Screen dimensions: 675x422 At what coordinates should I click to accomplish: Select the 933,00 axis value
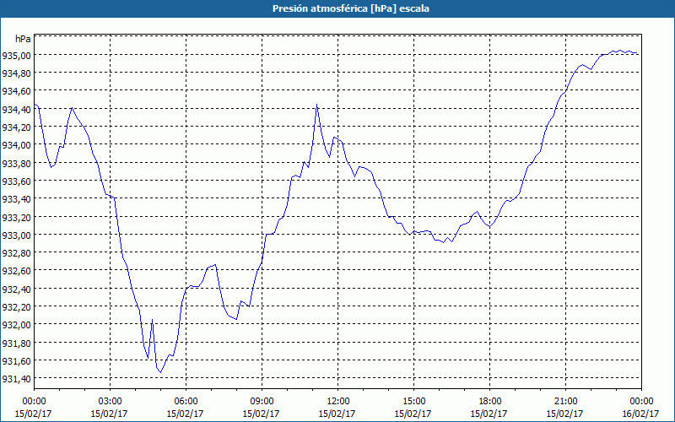(x=16, y=235)
